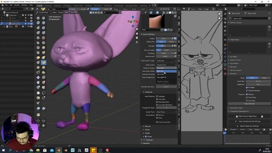The height and width of the screenshot is (153, 272).
Task: Set Radius Unit to Scene
Action: [171, 42]
